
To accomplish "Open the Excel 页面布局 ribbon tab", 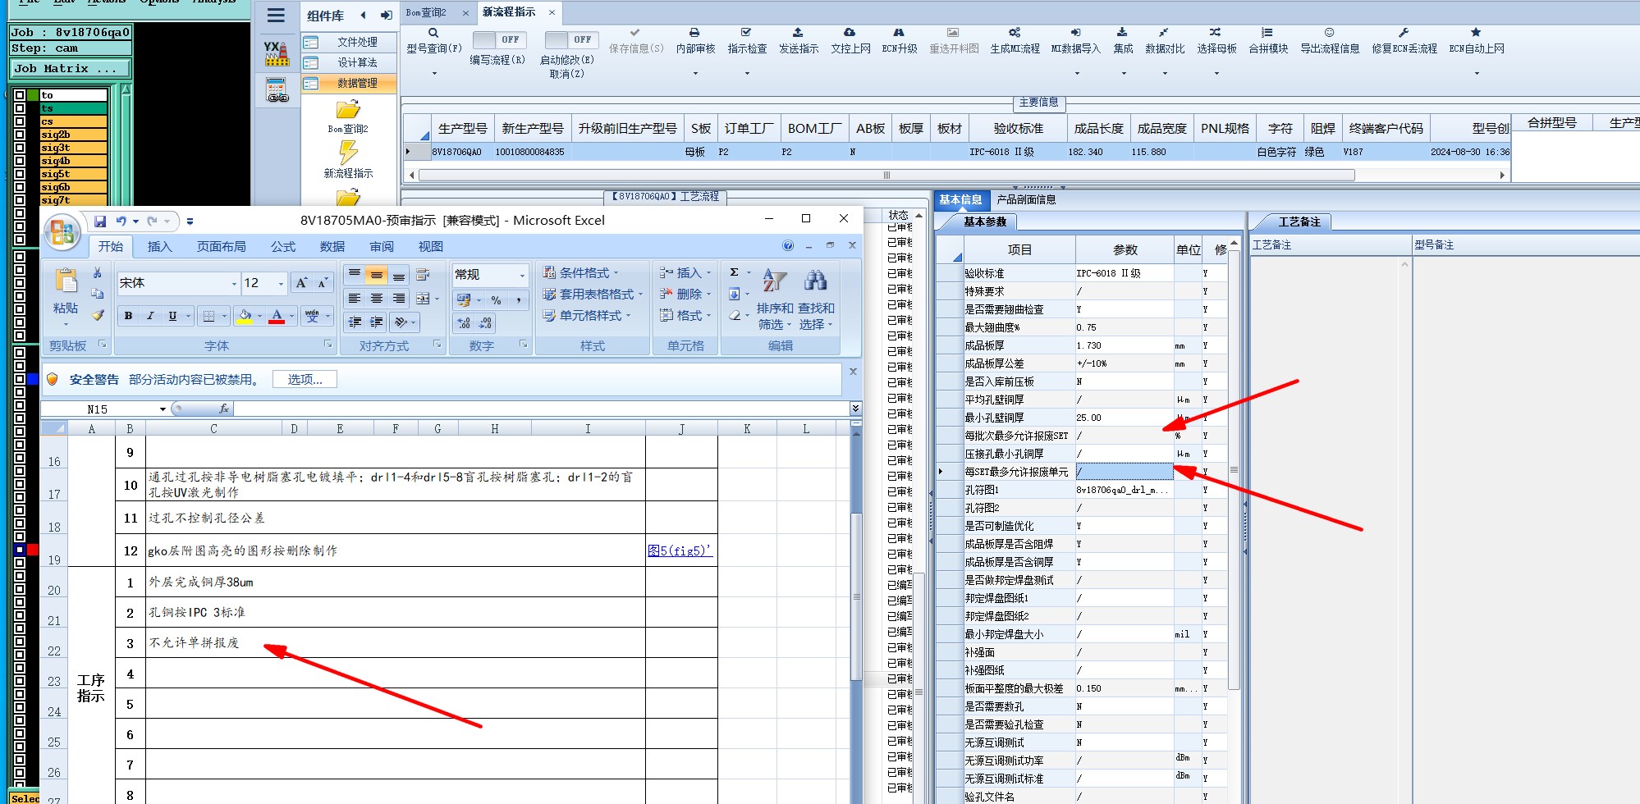I will [x=221, y=247].
